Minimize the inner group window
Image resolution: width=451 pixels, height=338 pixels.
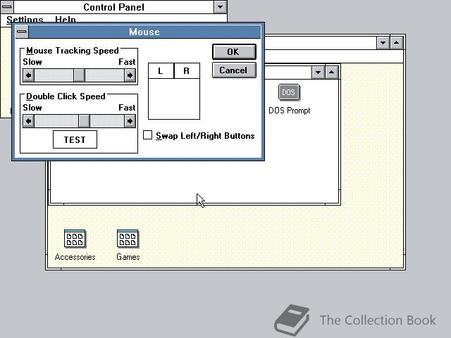pyautogui.click(x=318, y=72)
